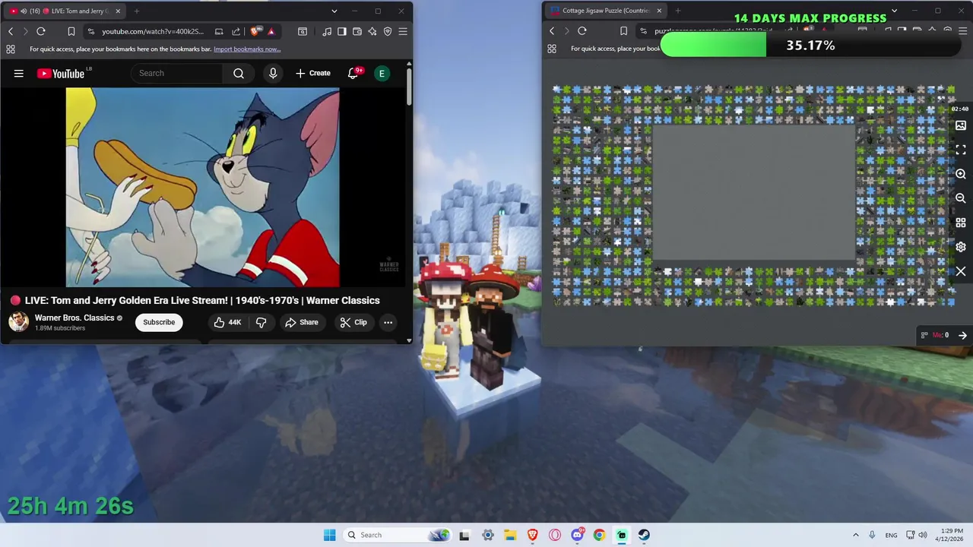Toggle the sidebar panel icon in YouTube window
The width and height of the screenshot is (973, 547).
[342, 31]
